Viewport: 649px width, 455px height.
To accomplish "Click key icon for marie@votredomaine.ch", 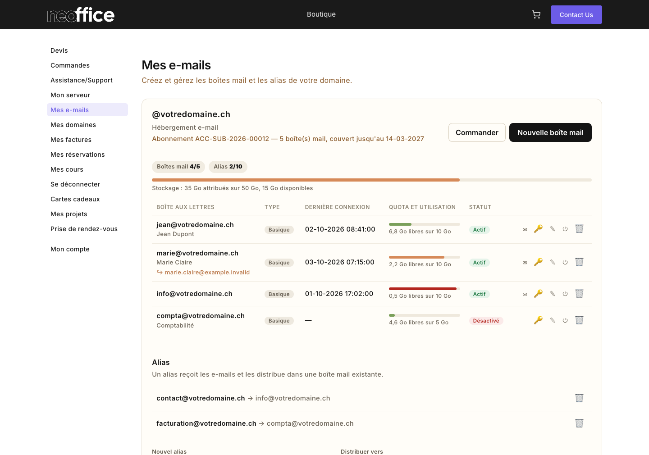I will click(538, 262).
